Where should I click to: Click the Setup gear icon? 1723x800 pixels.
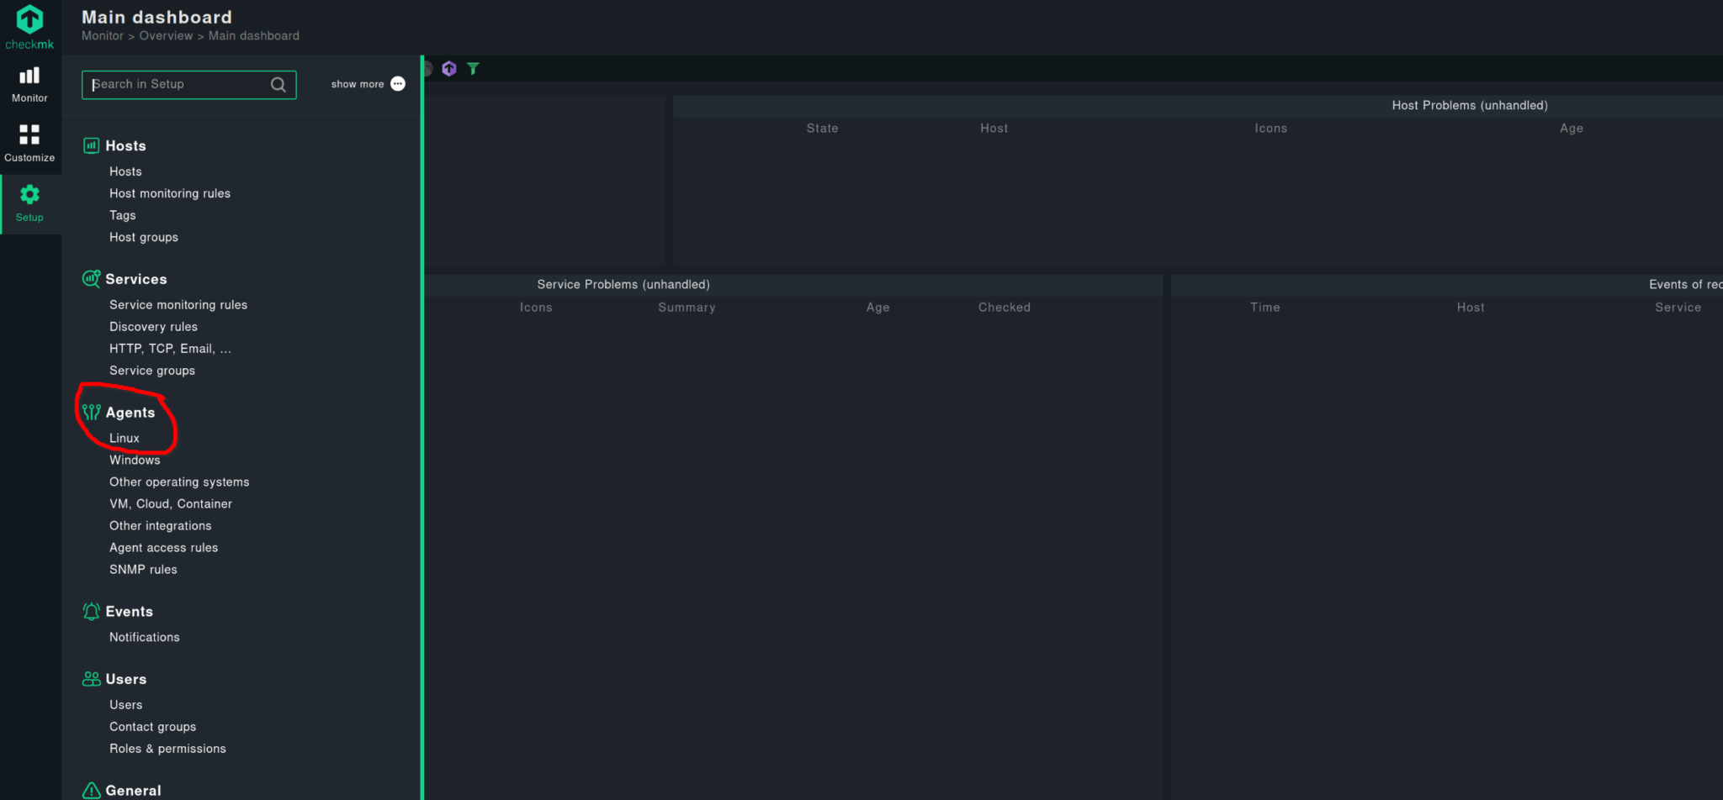pyautogui.click(x=29, y=195)
